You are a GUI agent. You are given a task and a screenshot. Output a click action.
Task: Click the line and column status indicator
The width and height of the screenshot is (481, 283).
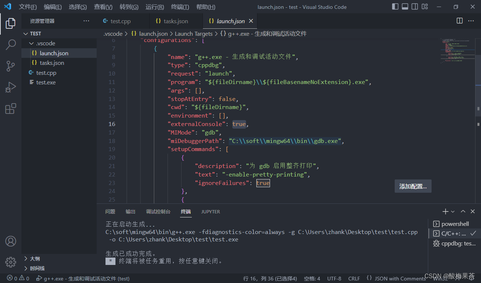tap(270, 279)
